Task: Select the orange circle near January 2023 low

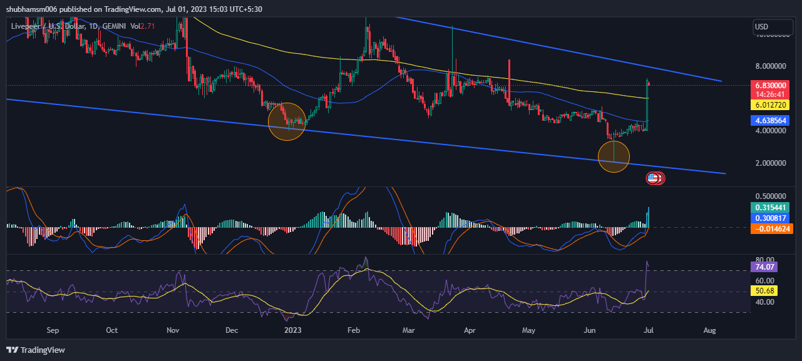Action: (x=287, y=121)
